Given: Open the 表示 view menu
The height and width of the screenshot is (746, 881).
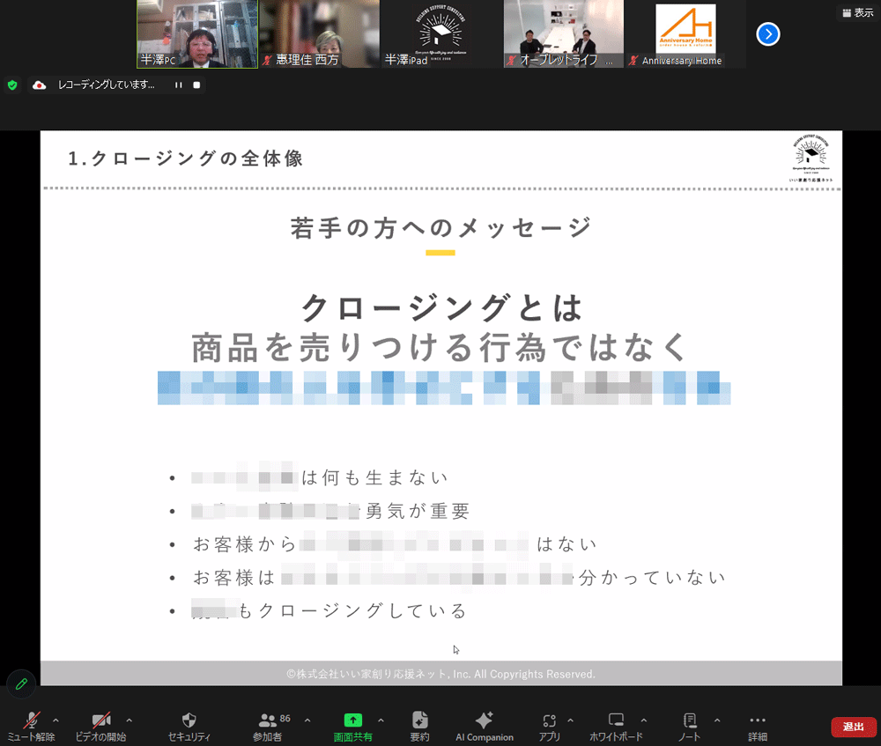Looking at the screenshot, I should point(858,12).
